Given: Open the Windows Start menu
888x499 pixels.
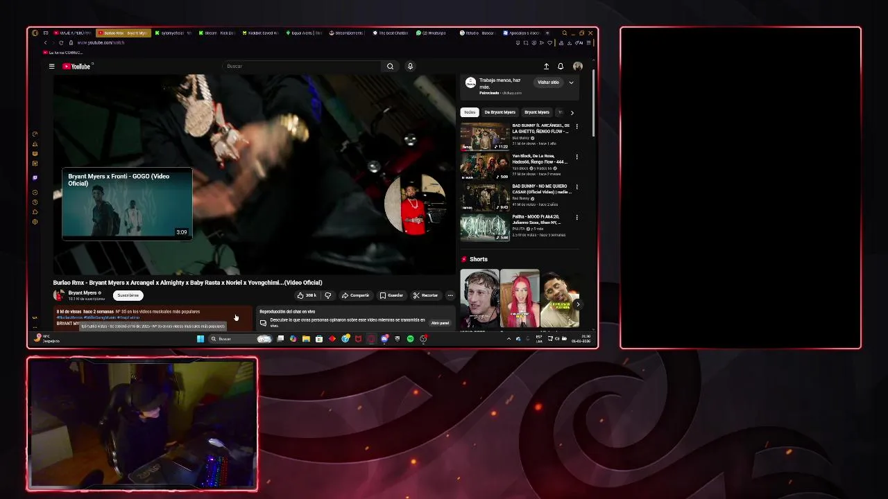Looking at the screenshot, I should click(x=200, y=339).
